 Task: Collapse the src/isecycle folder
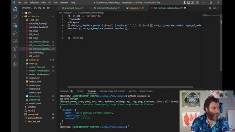[33, 16]
